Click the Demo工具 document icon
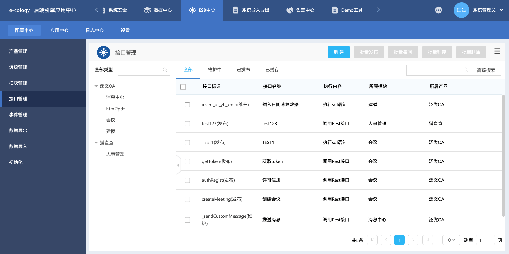 tap(335, 10)
